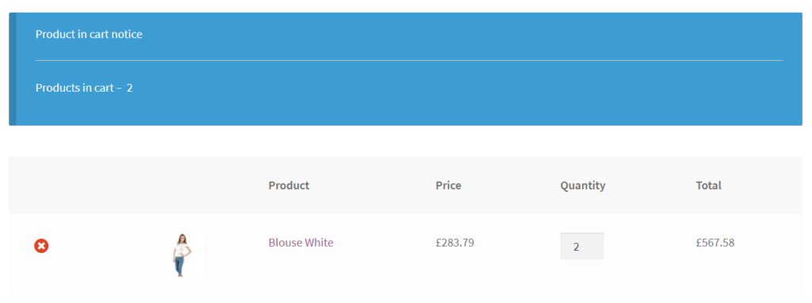812x303 pixels.
Task: Click the Product column header
Action: pos(289,186)
